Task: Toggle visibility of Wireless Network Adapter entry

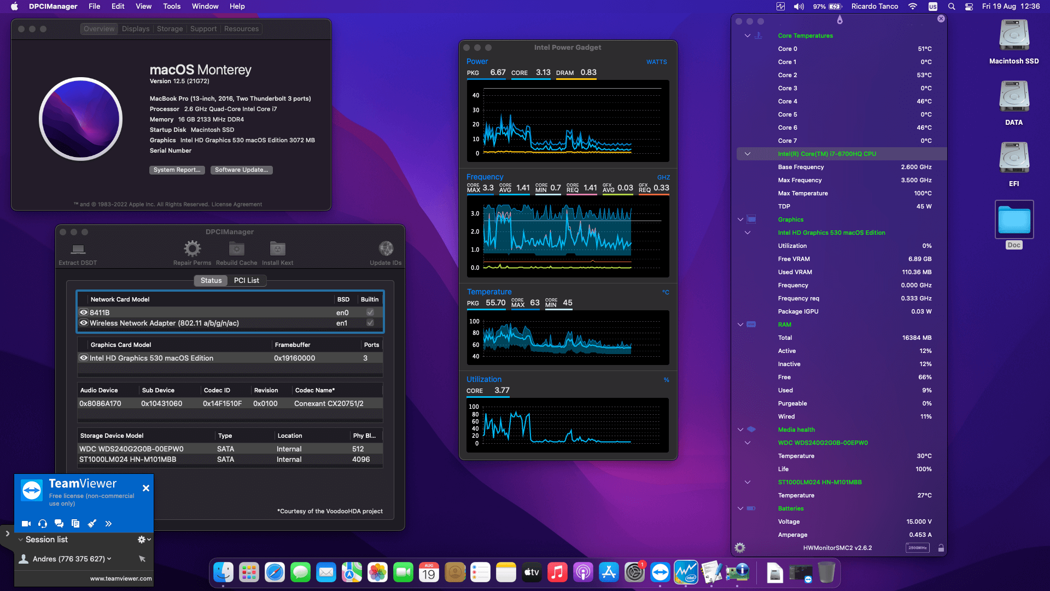Action: click(84, 323)
